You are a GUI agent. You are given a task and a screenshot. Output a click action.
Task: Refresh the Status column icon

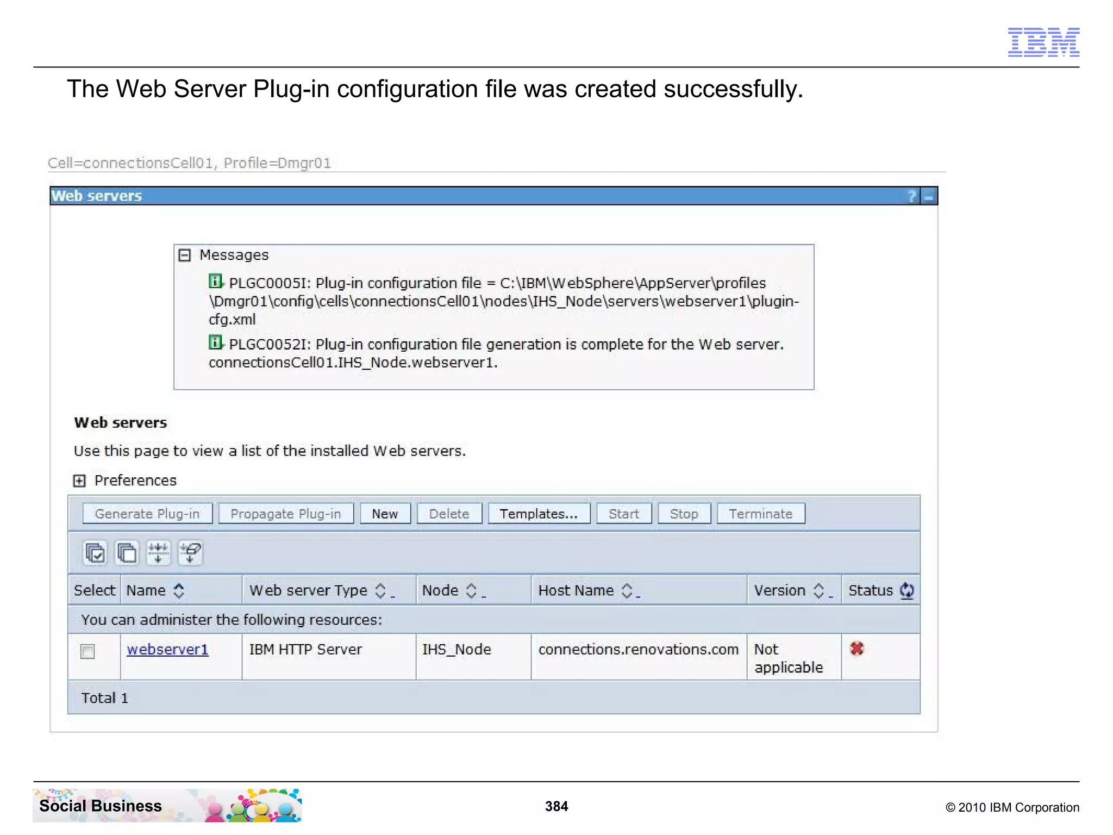coord(906,590)
